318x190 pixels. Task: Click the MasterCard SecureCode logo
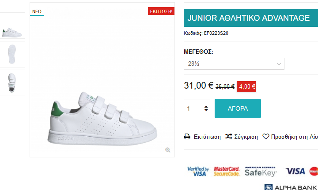(x=227, y=171)
